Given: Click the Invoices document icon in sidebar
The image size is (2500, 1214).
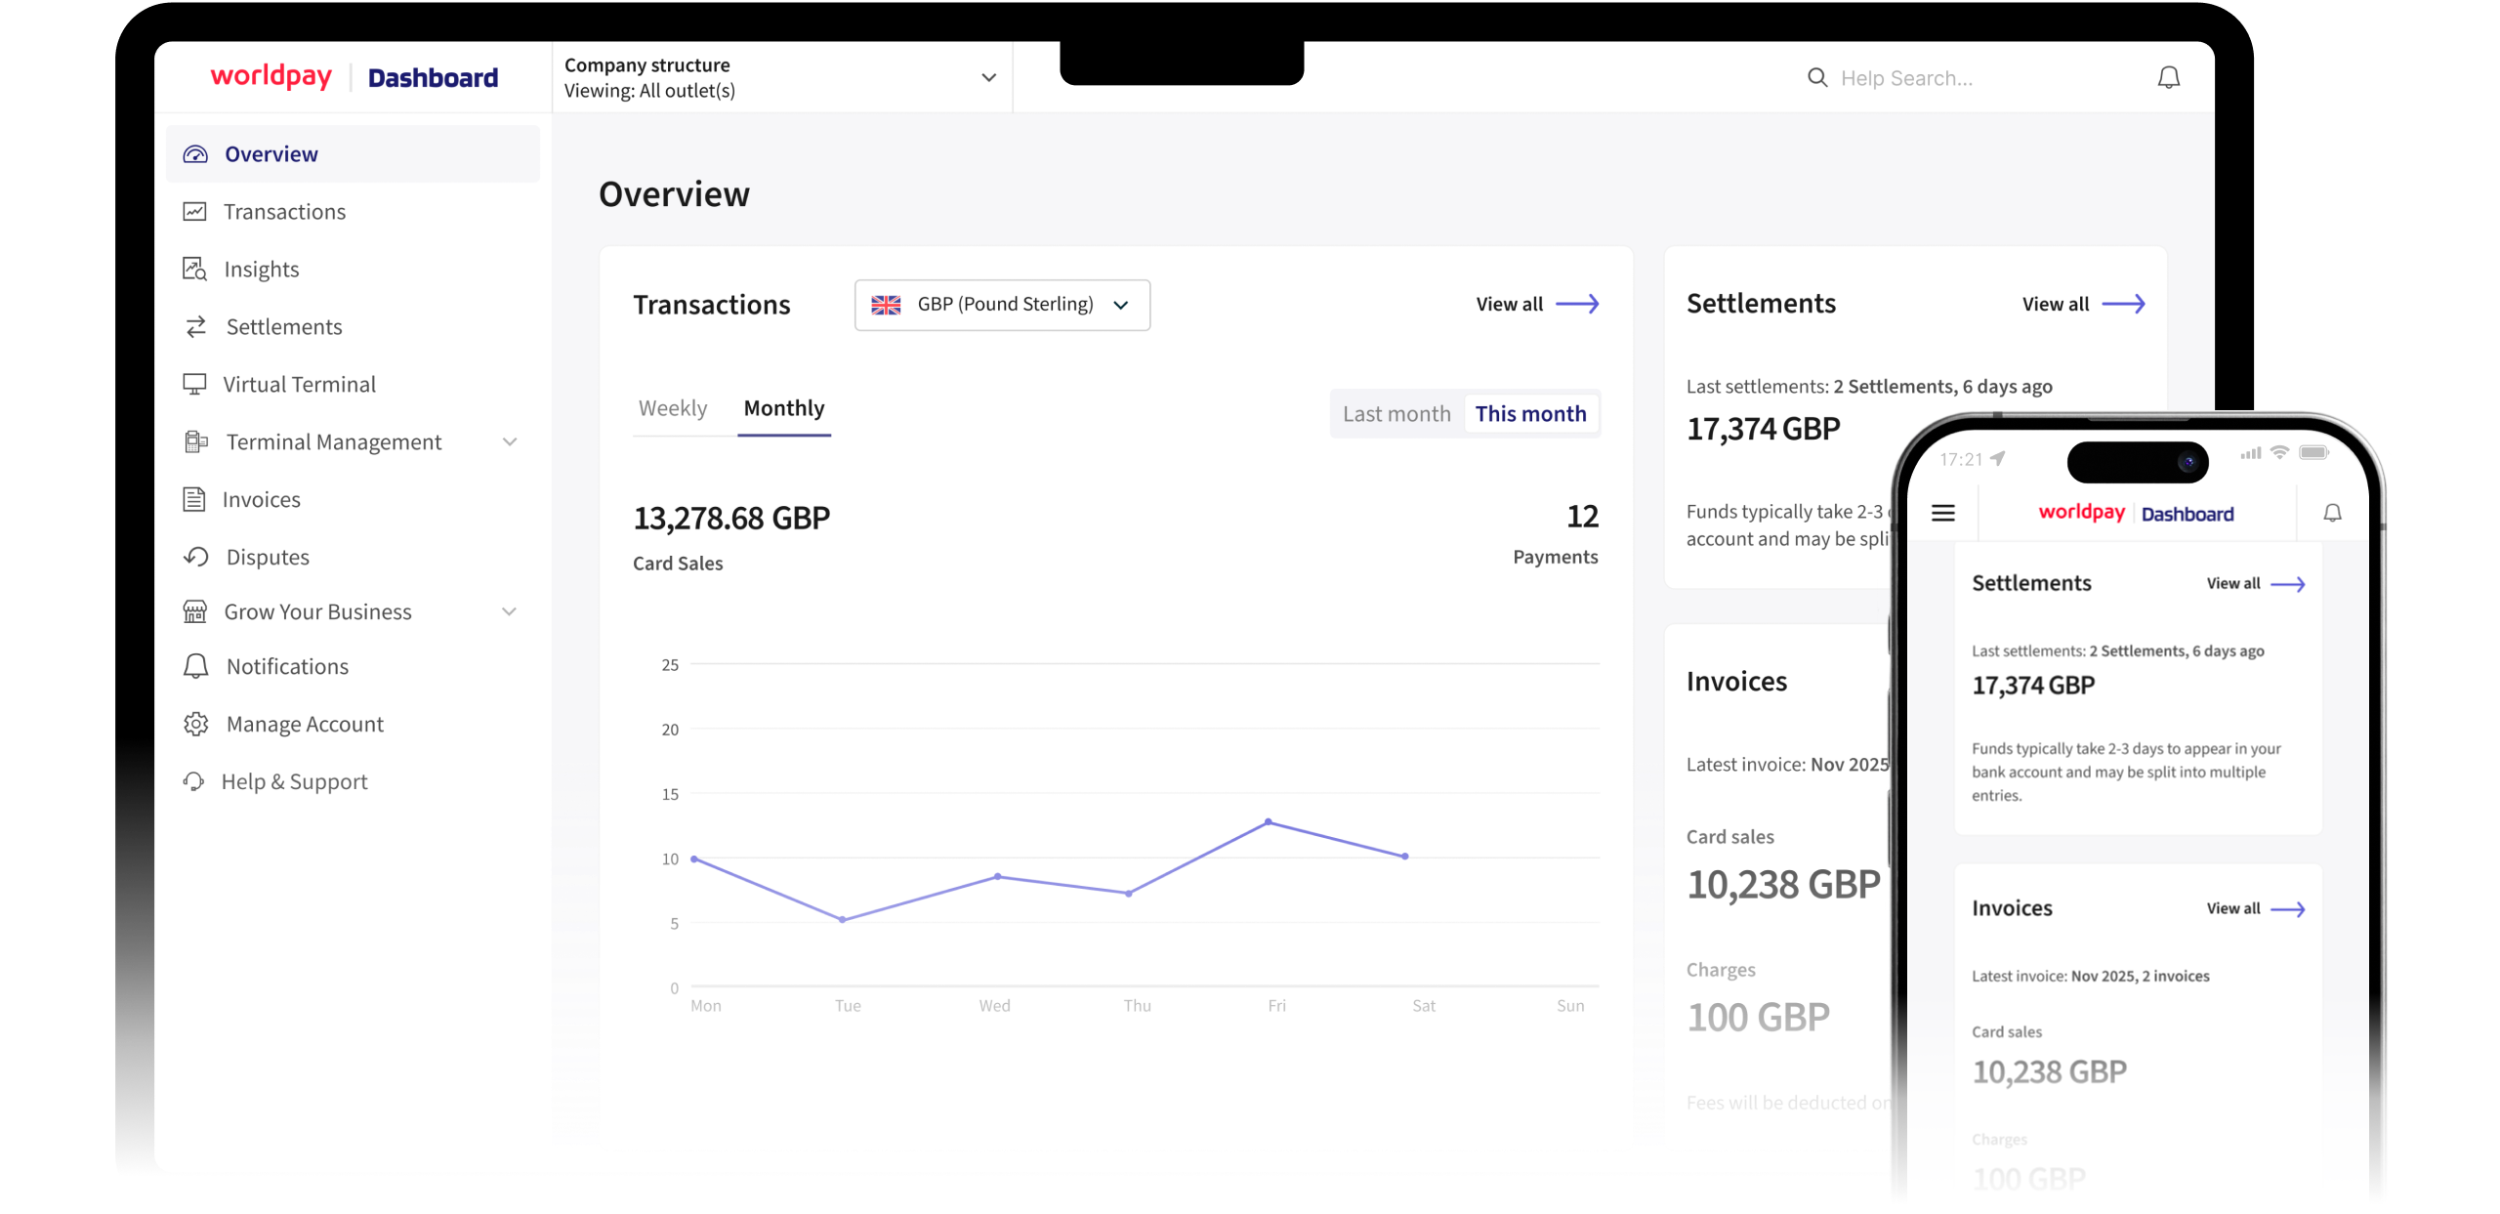Looking at the screenshot, I should pyautogui.click(x=194, y=499).
